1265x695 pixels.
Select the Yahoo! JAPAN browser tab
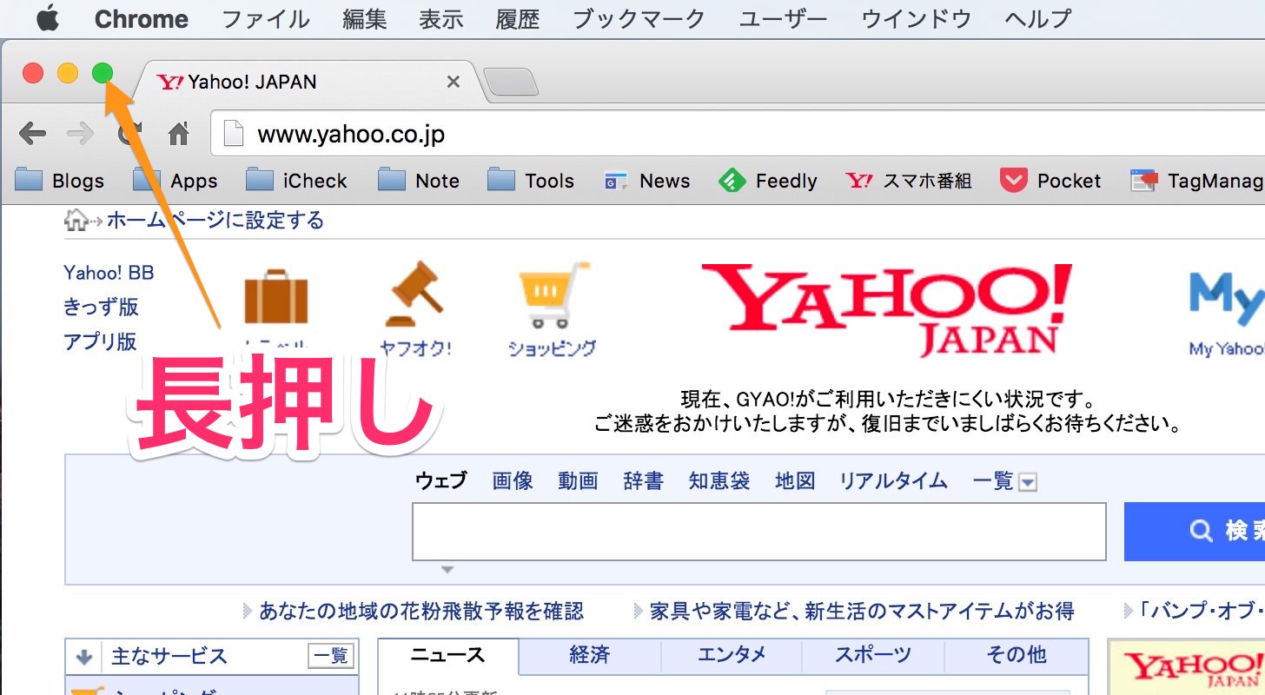click(306, 82)
